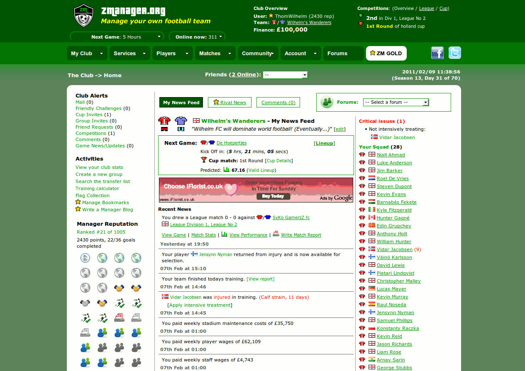Open the Mail alert link

coord(80,102)
